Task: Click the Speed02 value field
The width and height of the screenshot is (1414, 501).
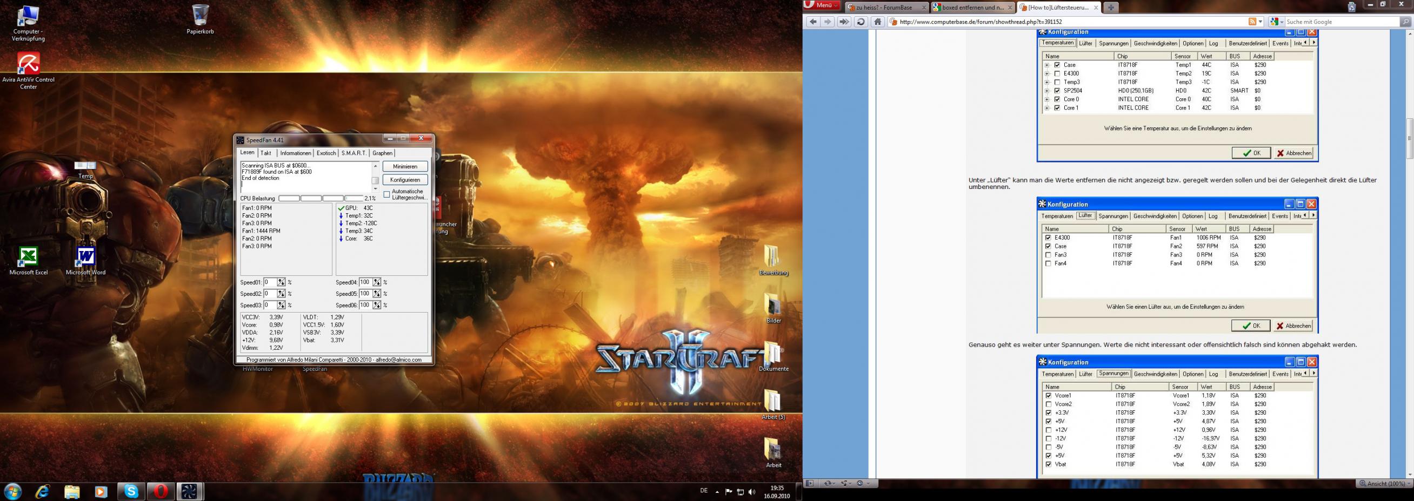Action: coord(270,294)
